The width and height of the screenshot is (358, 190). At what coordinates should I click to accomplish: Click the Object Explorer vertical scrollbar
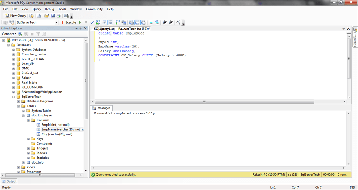click(86, 81)
